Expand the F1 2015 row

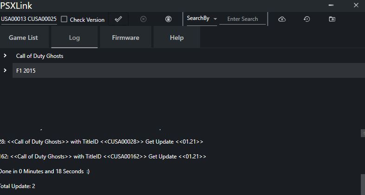pyautogui.click(x=5, y=70)
